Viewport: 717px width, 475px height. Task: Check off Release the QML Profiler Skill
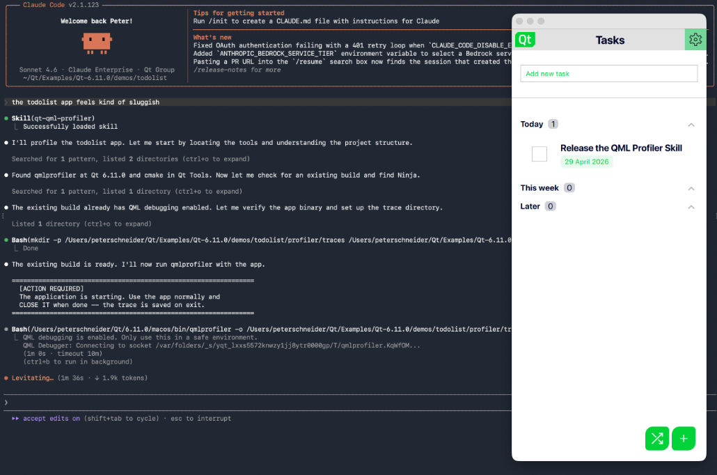point(539,154)
